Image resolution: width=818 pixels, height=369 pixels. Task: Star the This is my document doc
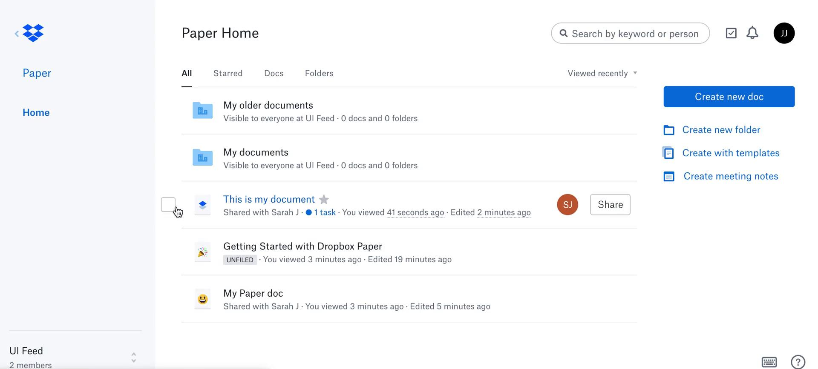pyautogui.click(x=324, y=199)
